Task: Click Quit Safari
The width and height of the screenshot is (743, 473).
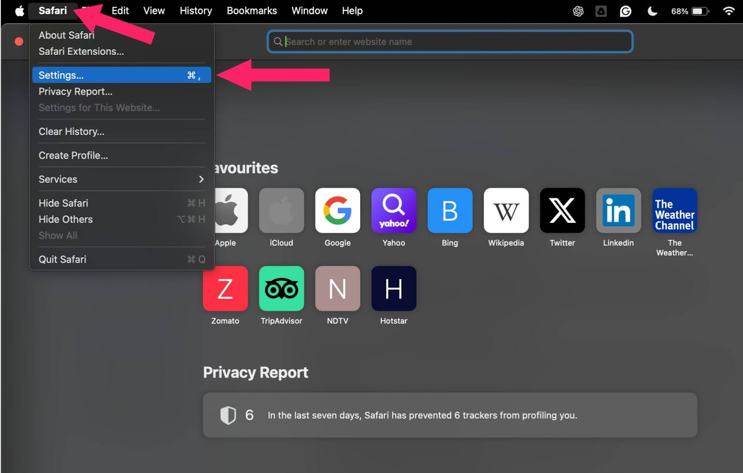Action: point(62,259)
